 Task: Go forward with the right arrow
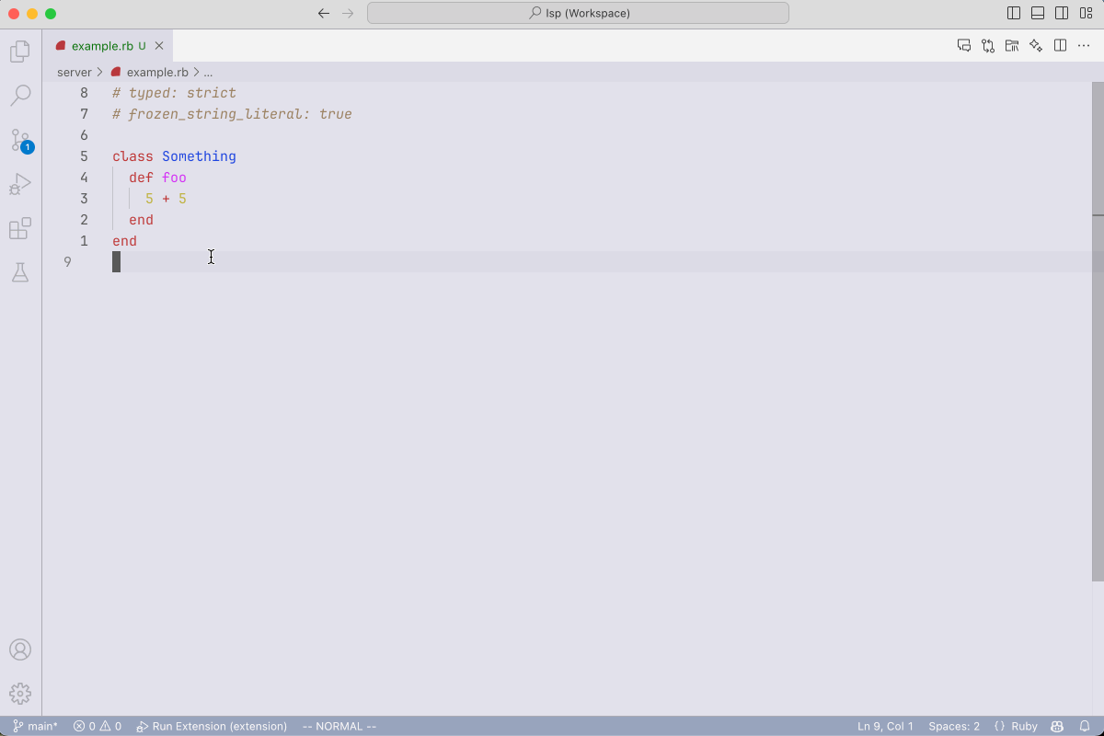[x=348, y=13]
